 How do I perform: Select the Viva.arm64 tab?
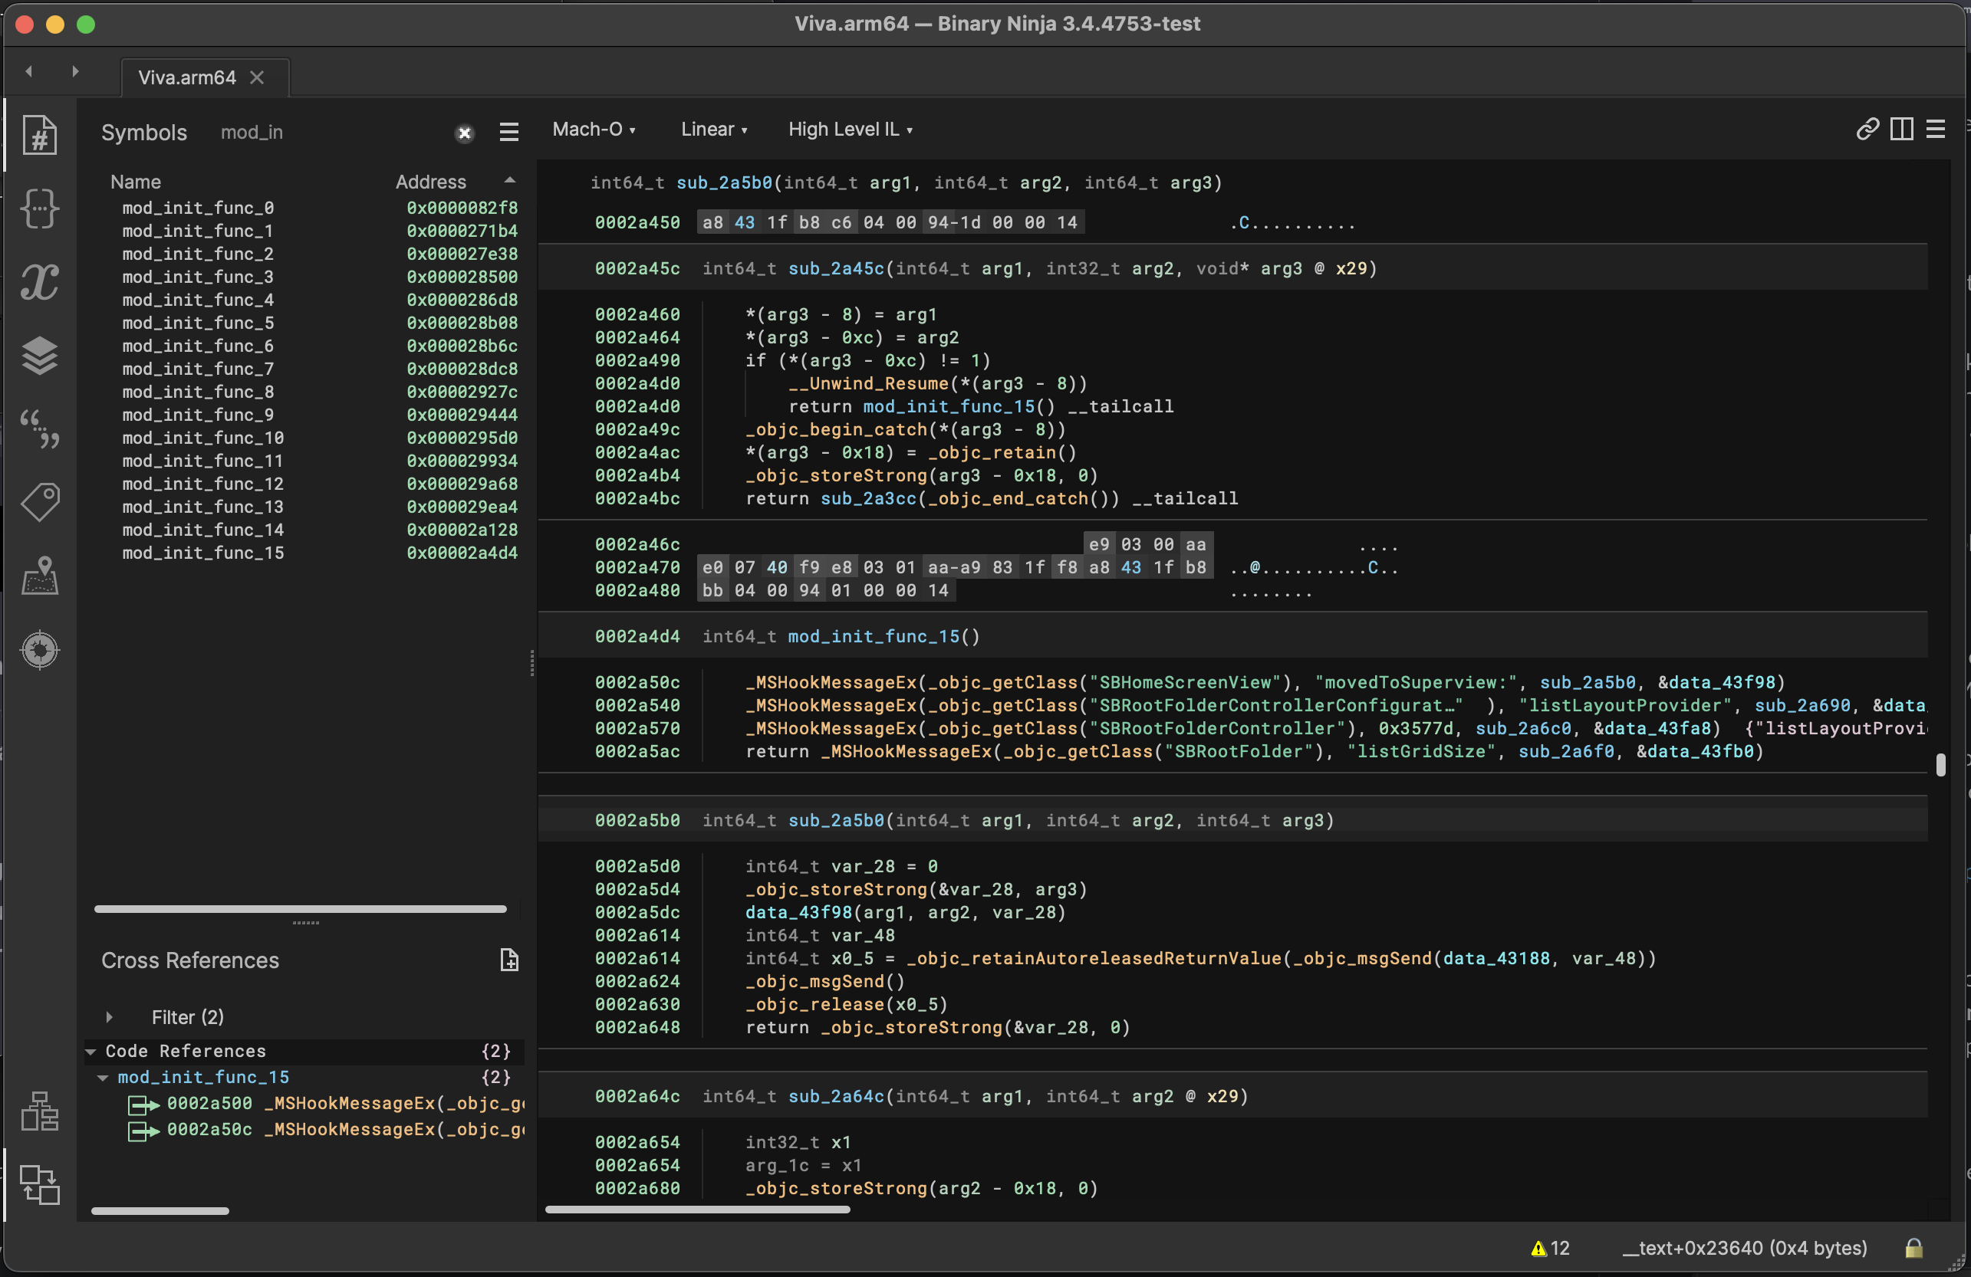coord(186,77)
